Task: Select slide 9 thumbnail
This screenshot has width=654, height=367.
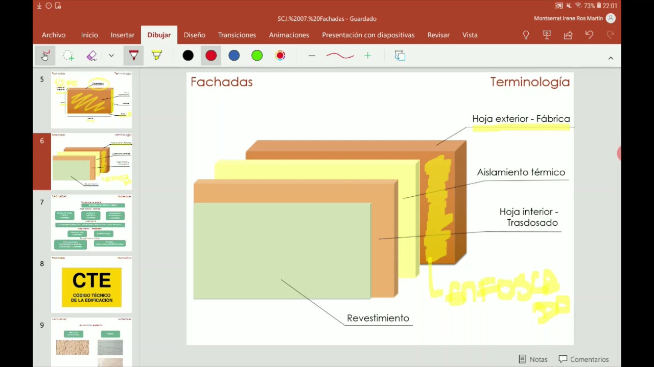Action: [91, 342]
